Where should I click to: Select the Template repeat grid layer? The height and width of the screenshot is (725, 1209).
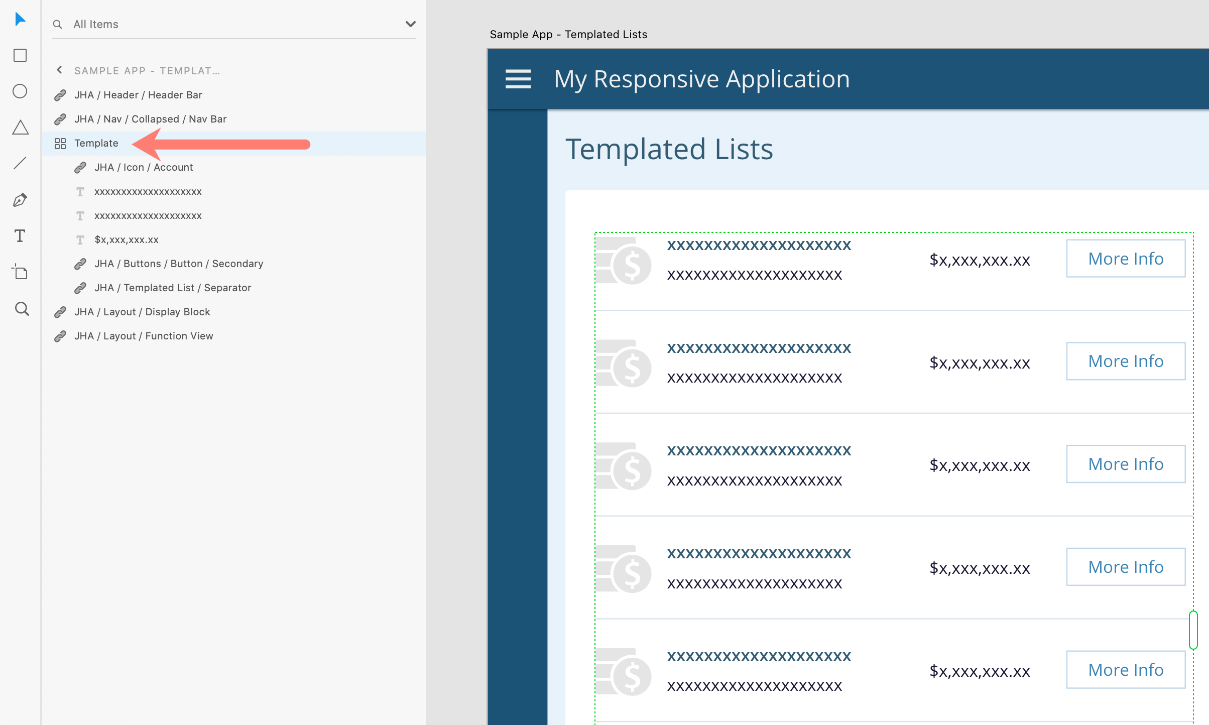96,144
